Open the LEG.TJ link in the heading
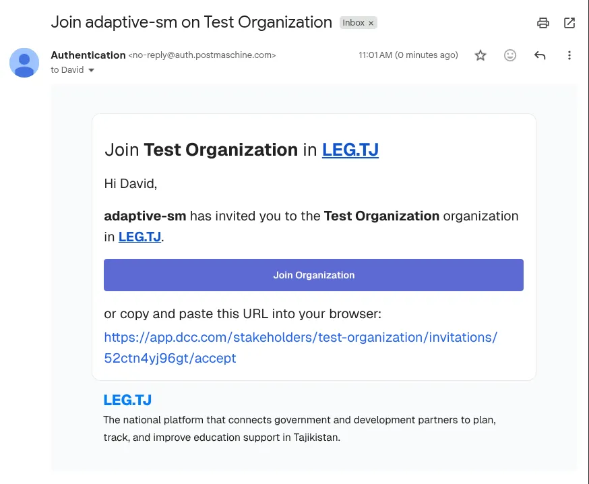 pos(350,150)
